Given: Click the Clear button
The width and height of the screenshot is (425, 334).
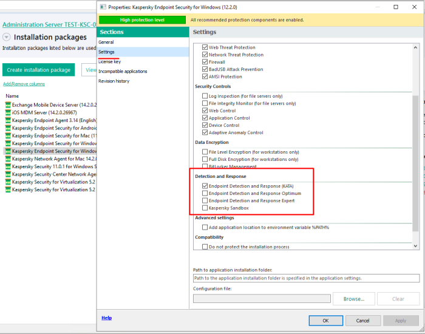Looking at the screenshot, I should [x=398, y=299].
